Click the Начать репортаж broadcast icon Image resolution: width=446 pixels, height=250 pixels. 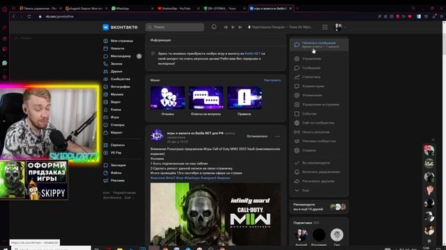pyautogui.click(x=297, y=132)
